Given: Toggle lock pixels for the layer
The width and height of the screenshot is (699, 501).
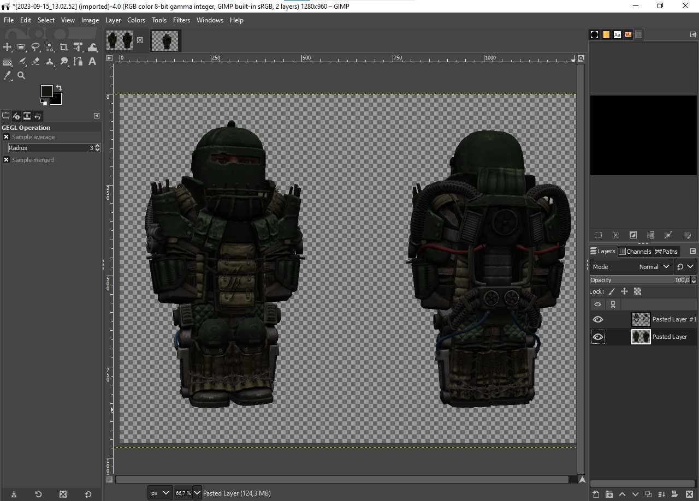Looking at the screenshot, I should (x=612, y=291).
